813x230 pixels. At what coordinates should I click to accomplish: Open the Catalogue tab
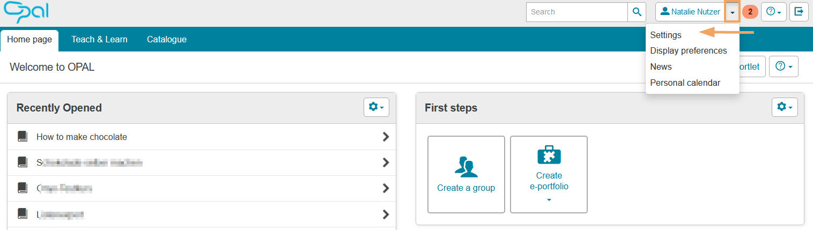167,39
